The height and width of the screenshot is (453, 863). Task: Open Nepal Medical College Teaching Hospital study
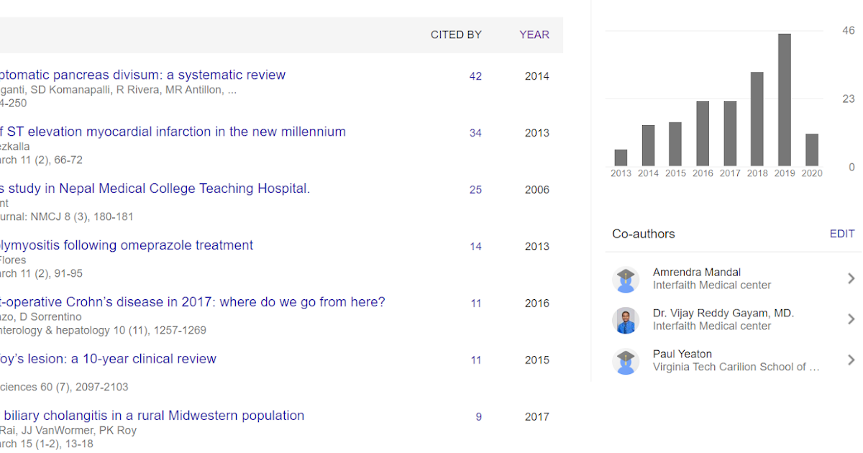point(155,188)
